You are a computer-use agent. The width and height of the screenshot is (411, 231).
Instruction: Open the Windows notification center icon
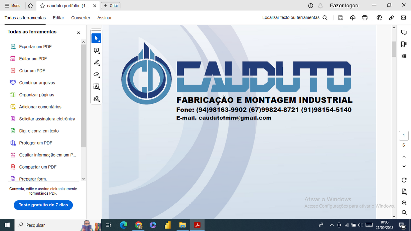point(402,225)
